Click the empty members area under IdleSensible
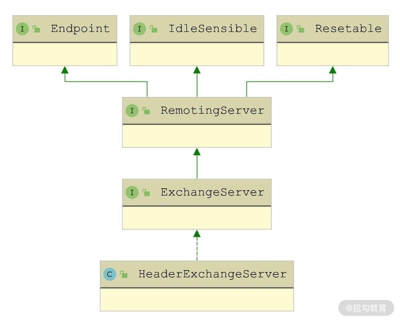This screenshot has width=400, height=321. (x=197, y=54)
